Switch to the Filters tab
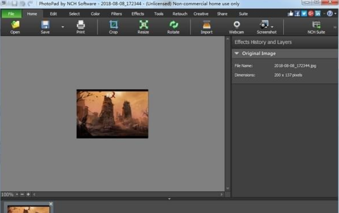Screen dimensions: 339x213 point(116,14)
